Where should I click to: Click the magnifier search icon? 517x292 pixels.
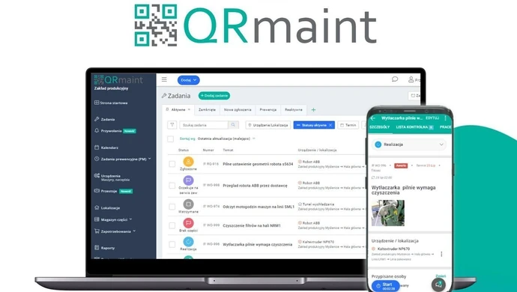tap(233, 125)
